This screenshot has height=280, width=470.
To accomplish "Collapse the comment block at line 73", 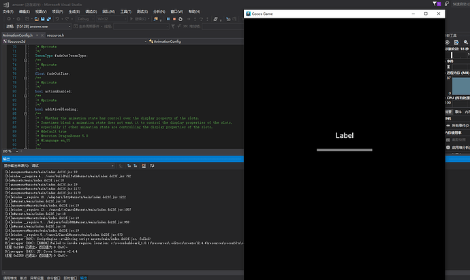I will [25, 60].
